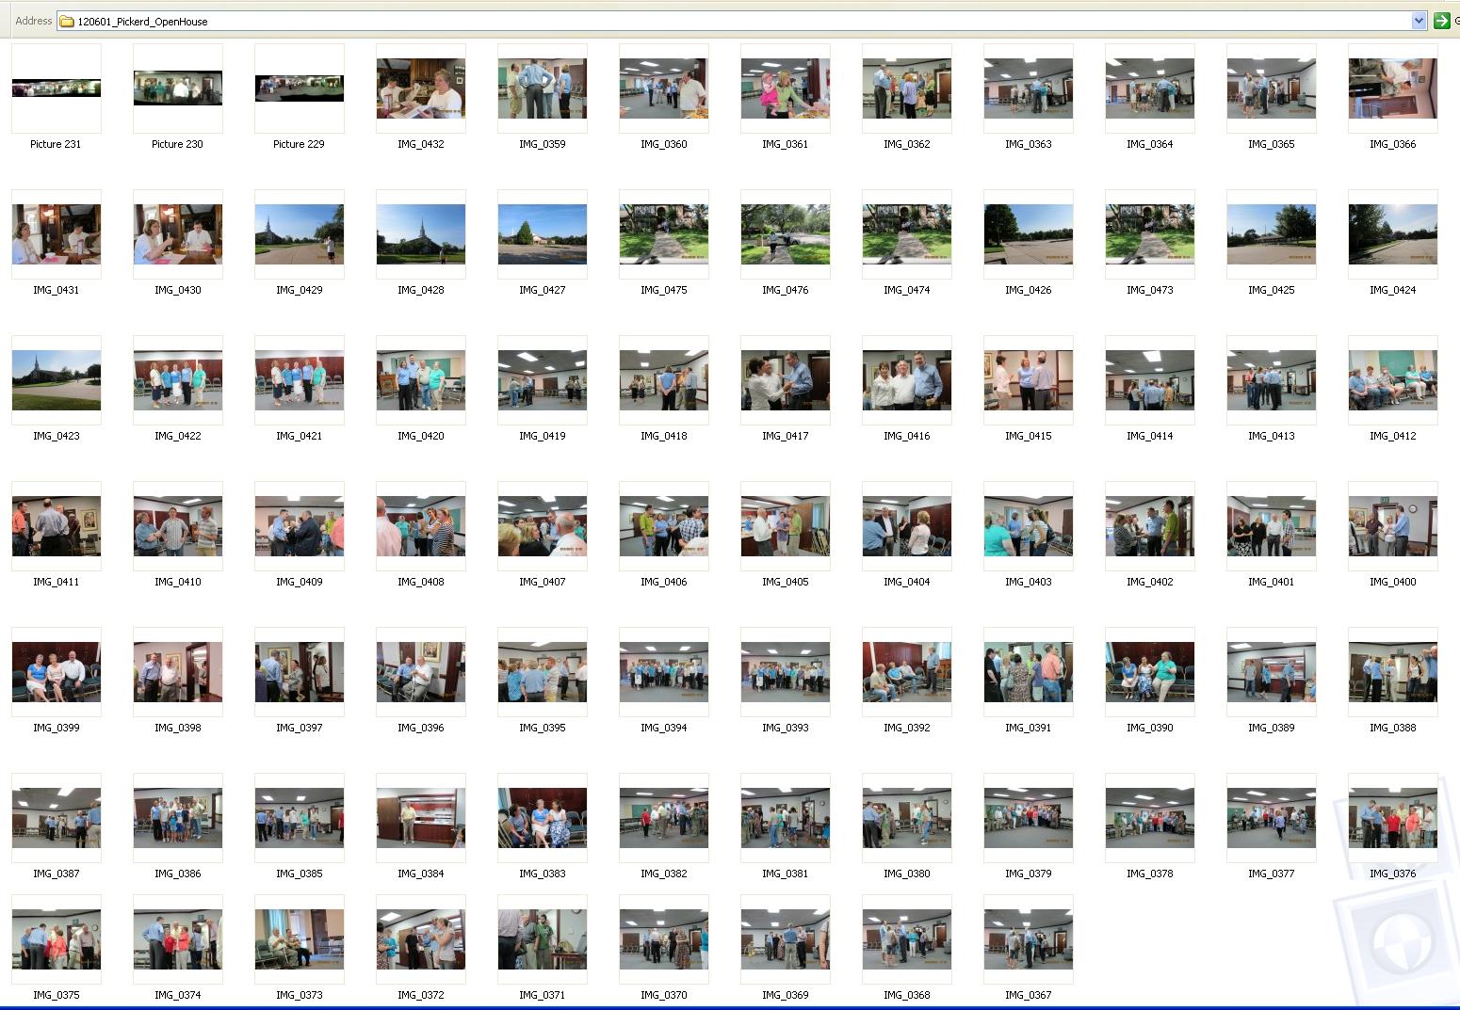Select the IMG_0428 steeple photo thumbnail

coord(421,234)
